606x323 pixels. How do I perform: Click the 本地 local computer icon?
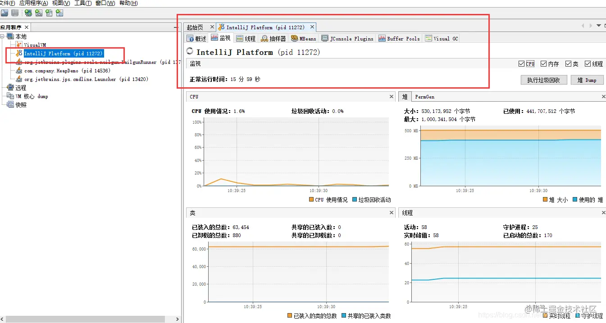click(10, 36)
